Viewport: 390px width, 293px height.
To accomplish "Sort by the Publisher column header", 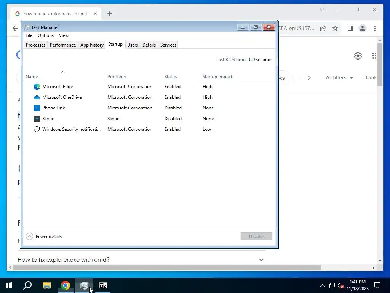I will (133, 76).
